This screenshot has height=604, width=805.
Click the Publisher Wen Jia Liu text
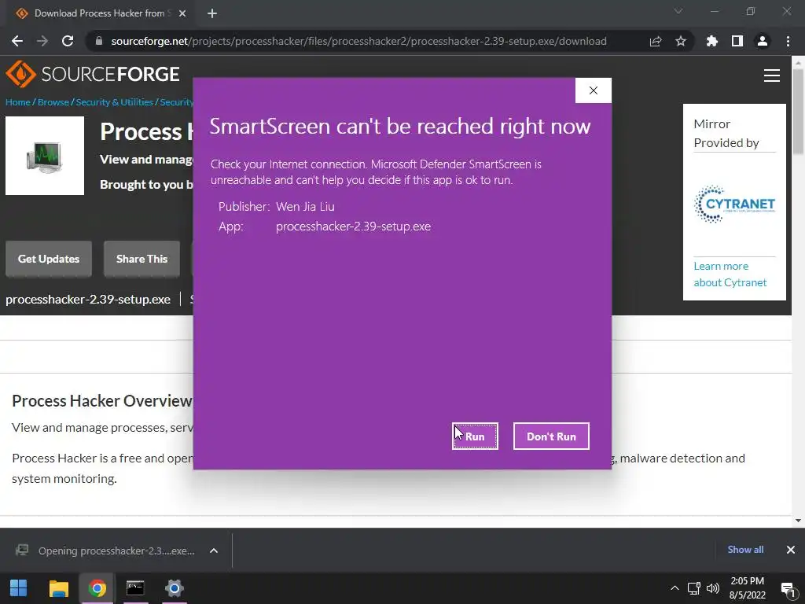(x=277, y=207)
